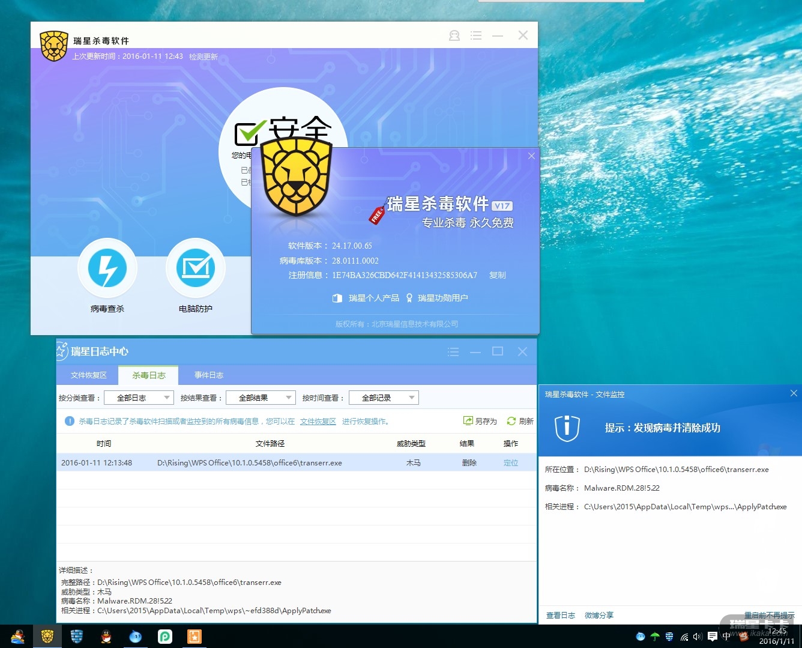The width and height of the screenshot is (802, 648).
Task: Check for updates via 检测更新 link
Action: coord(204,57)
